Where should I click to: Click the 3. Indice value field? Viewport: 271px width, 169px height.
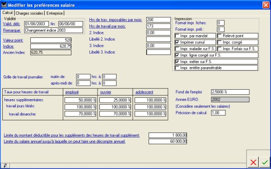pos(159,46)
